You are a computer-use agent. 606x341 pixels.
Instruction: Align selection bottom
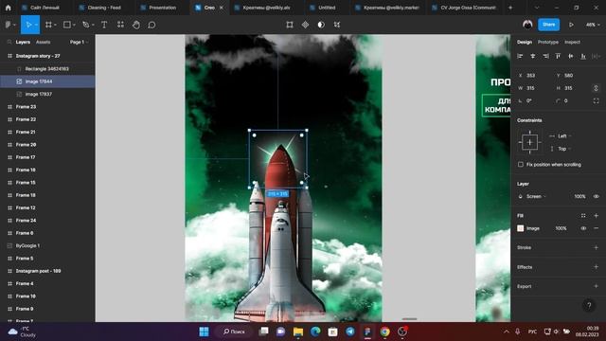click(583, 56)
